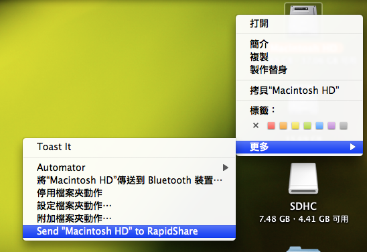Choose 打開 in the context menu

299,23
